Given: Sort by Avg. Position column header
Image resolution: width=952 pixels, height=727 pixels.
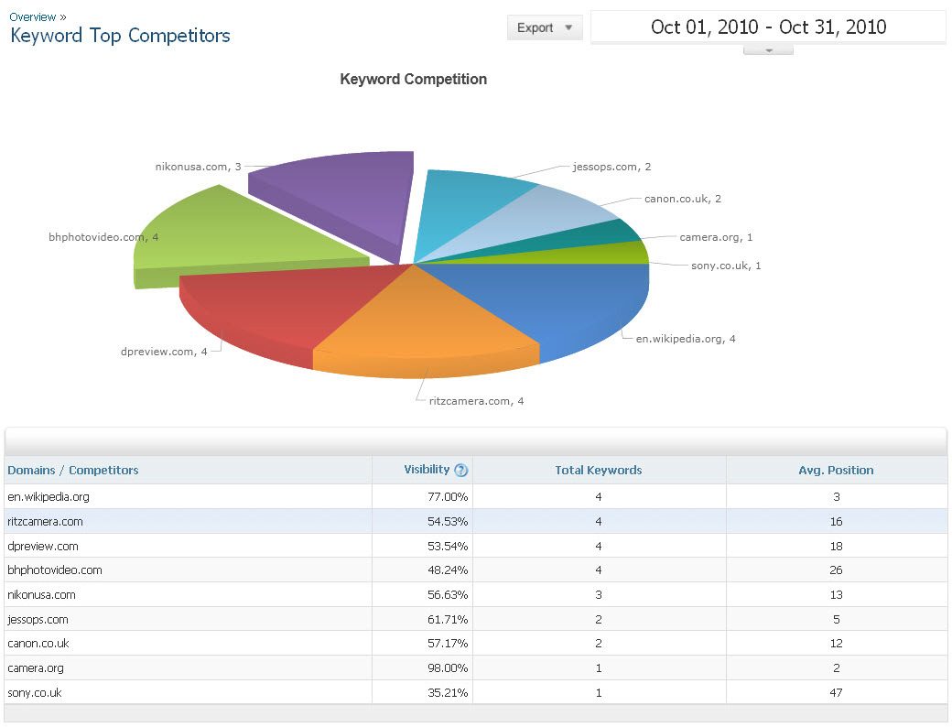Looking at the screenshot, I should (x=836, y=470).
